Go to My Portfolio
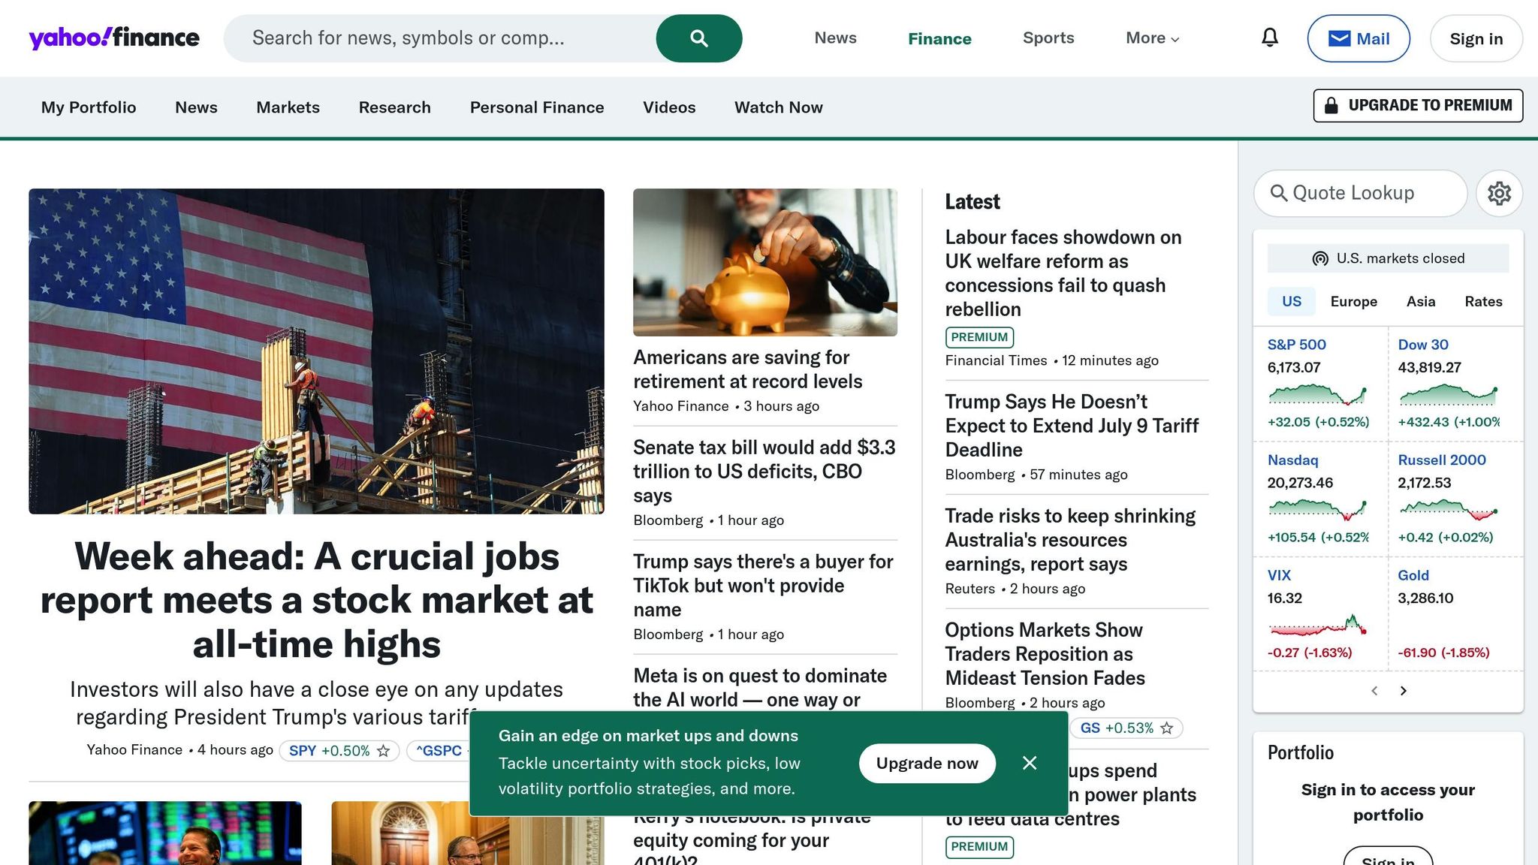Screen dimensions: 1538x865 coord(89,107)
